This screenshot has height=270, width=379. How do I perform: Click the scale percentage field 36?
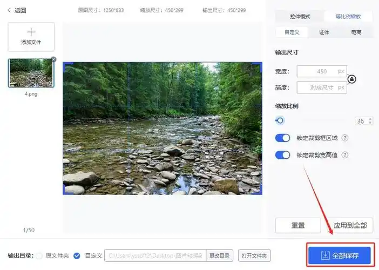pyautogui.click(x=361, y=121)
